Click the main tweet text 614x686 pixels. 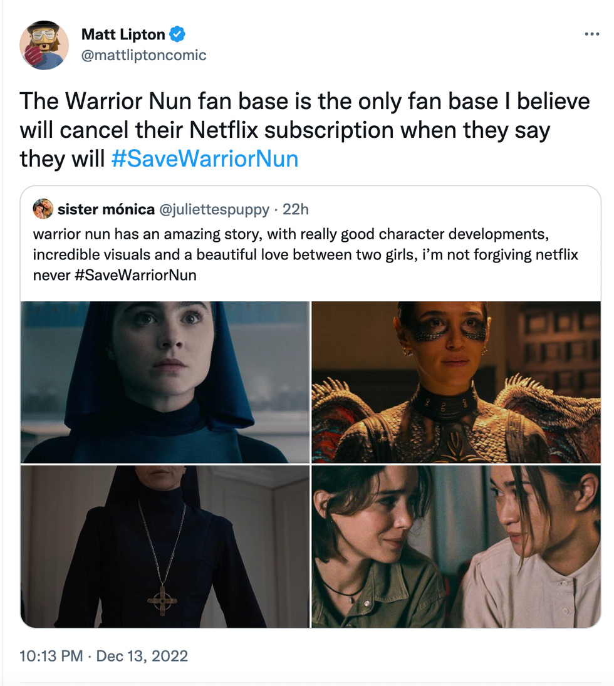(305, 130)
